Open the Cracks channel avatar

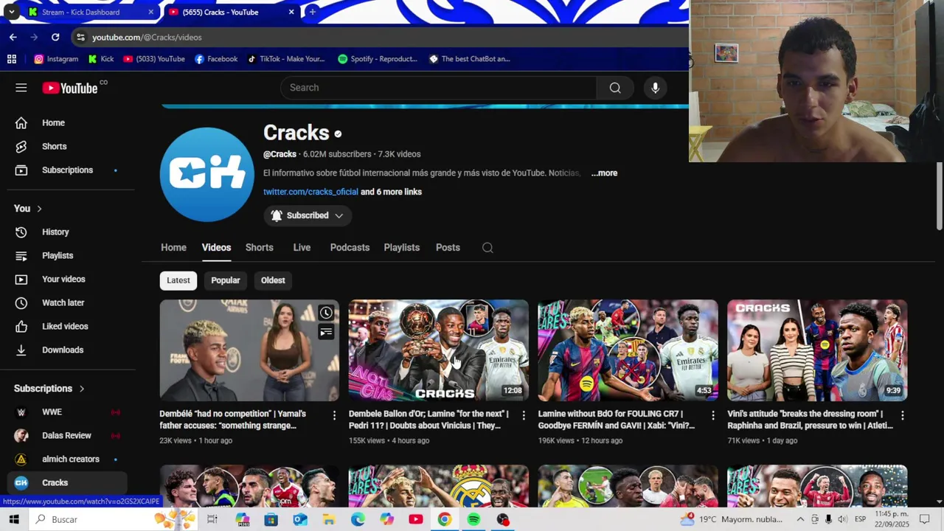point(207,175)
